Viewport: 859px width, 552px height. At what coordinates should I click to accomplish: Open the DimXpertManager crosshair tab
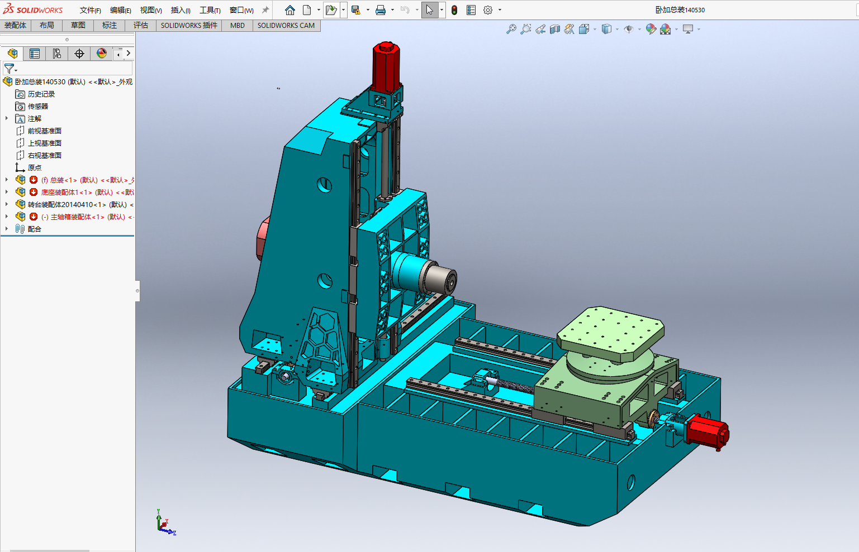pyautogui.click(x=79, y=54)
